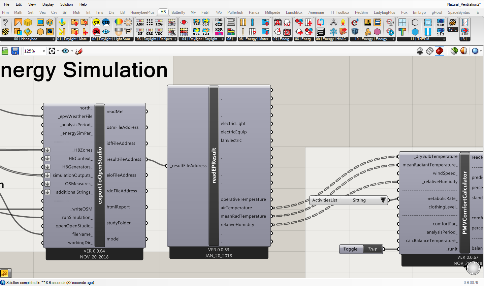Viewport: 484px width, 286px height.
Task: Select the OS OpenStudio export icon
Action: tap(355, 32)
